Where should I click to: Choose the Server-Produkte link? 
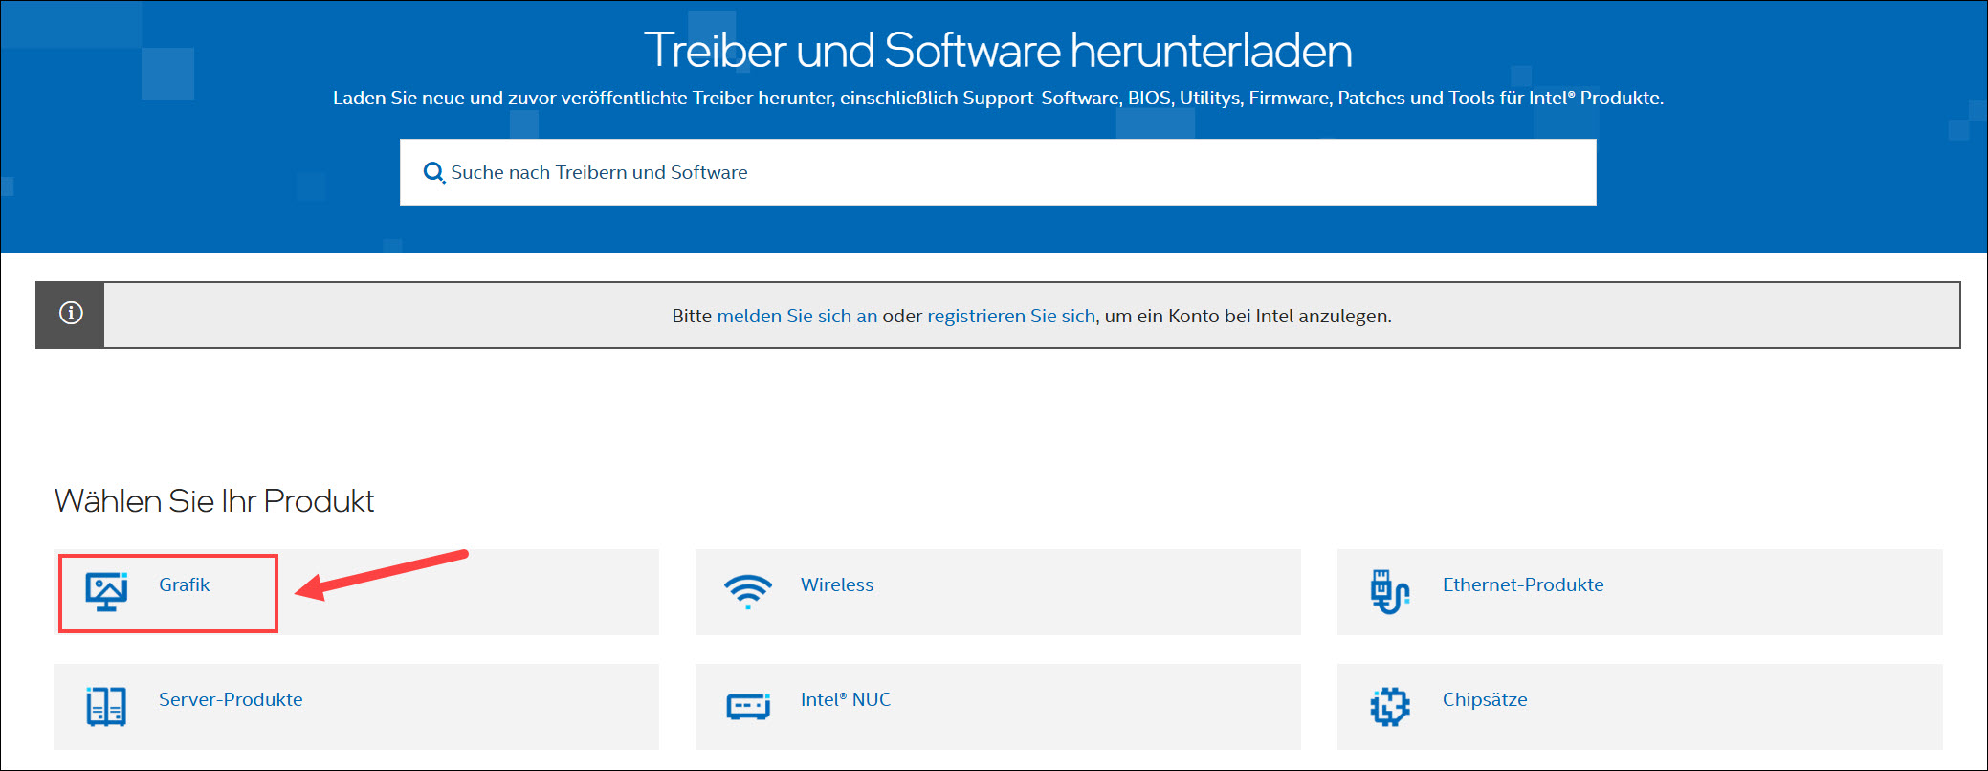pyautogui.click(x=231, y=699)
